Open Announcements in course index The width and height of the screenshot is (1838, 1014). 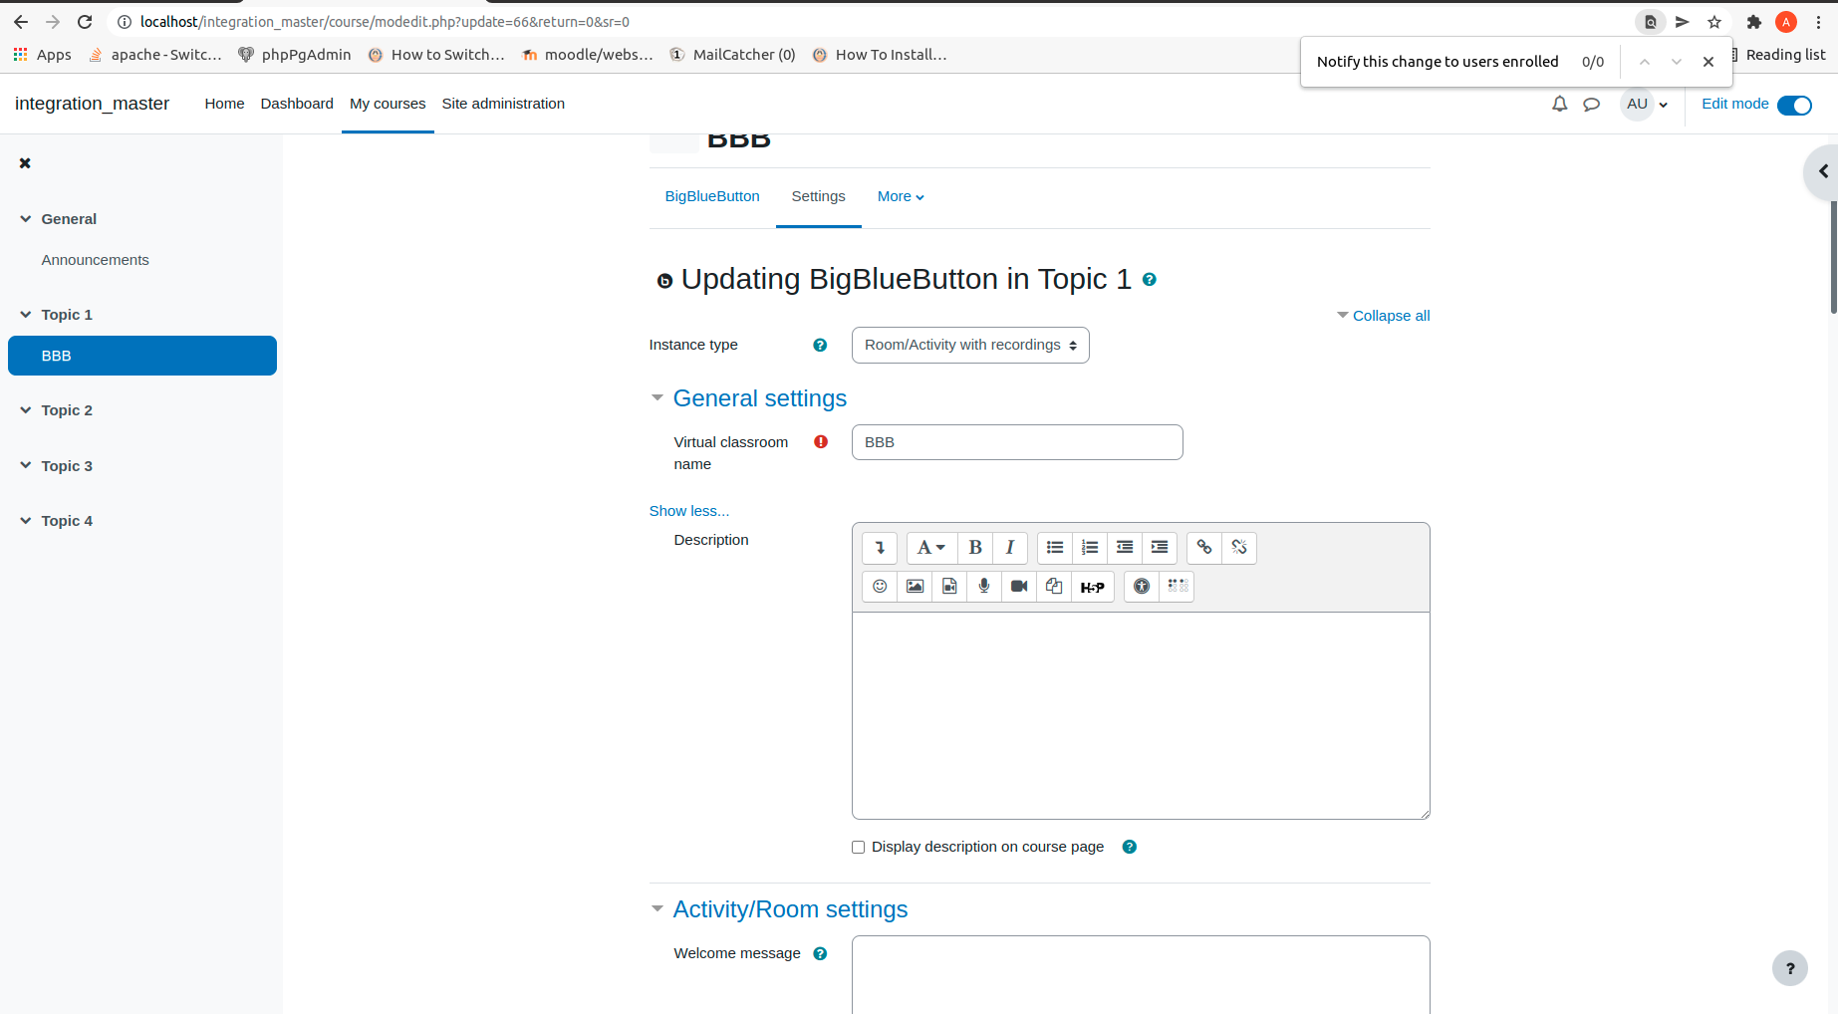coord(96,260)
